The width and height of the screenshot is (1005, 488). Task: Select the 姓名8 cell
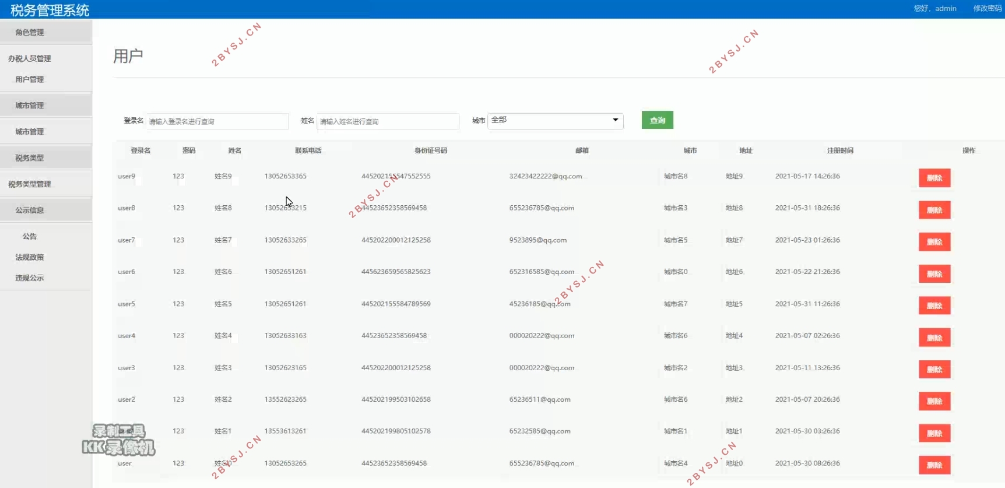[x=223, y=208]
